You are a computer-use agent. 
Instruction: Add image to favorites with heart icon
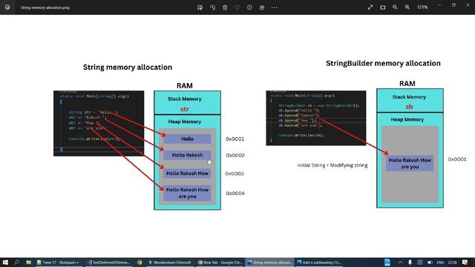237,7
